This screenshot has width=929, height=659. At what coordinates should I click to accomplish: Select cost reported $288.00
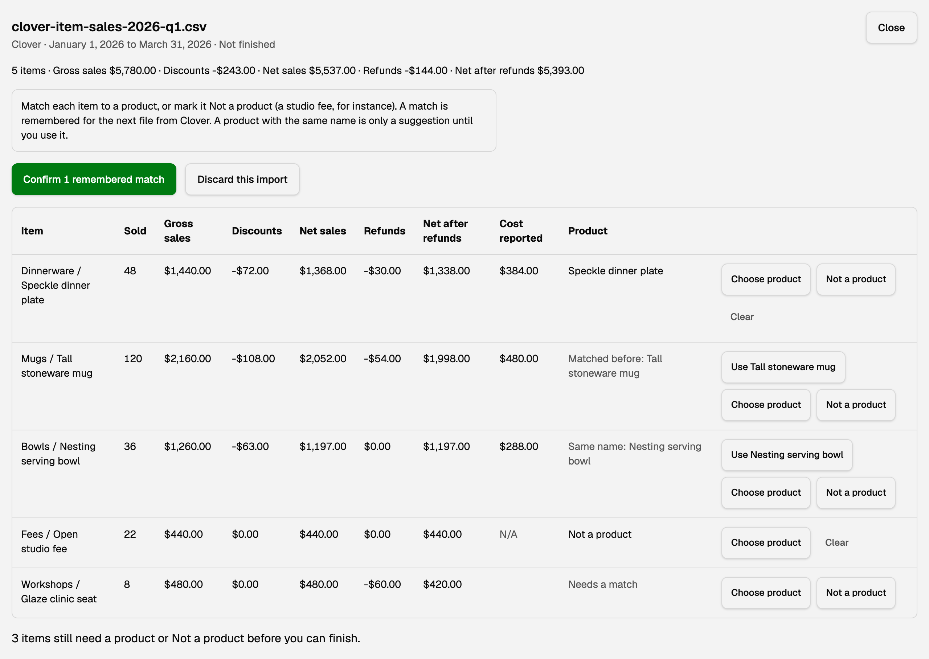[x=519, y=447]
